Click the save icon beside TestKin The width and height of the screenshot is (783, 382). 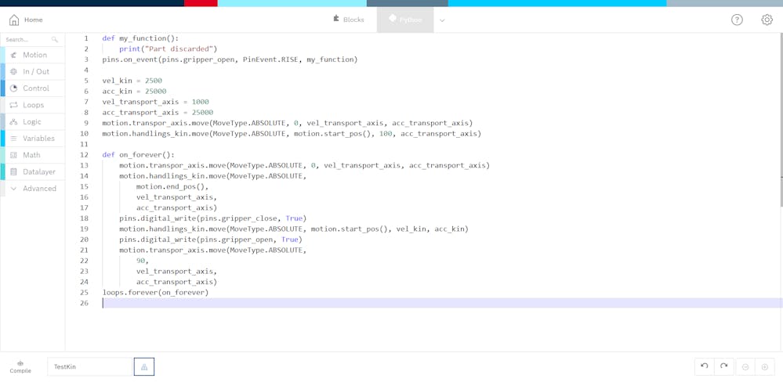click(x=143, y=366)
